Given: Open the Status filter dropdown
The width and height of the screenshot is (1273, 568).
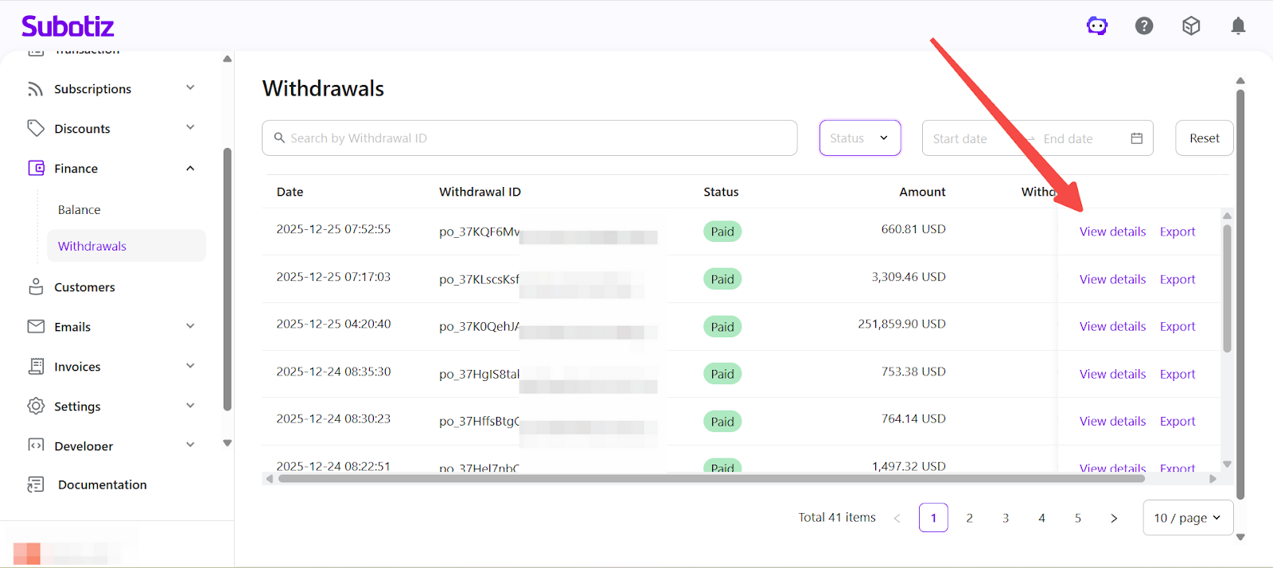Looking at the screenshot, I should tap(859, 138).
